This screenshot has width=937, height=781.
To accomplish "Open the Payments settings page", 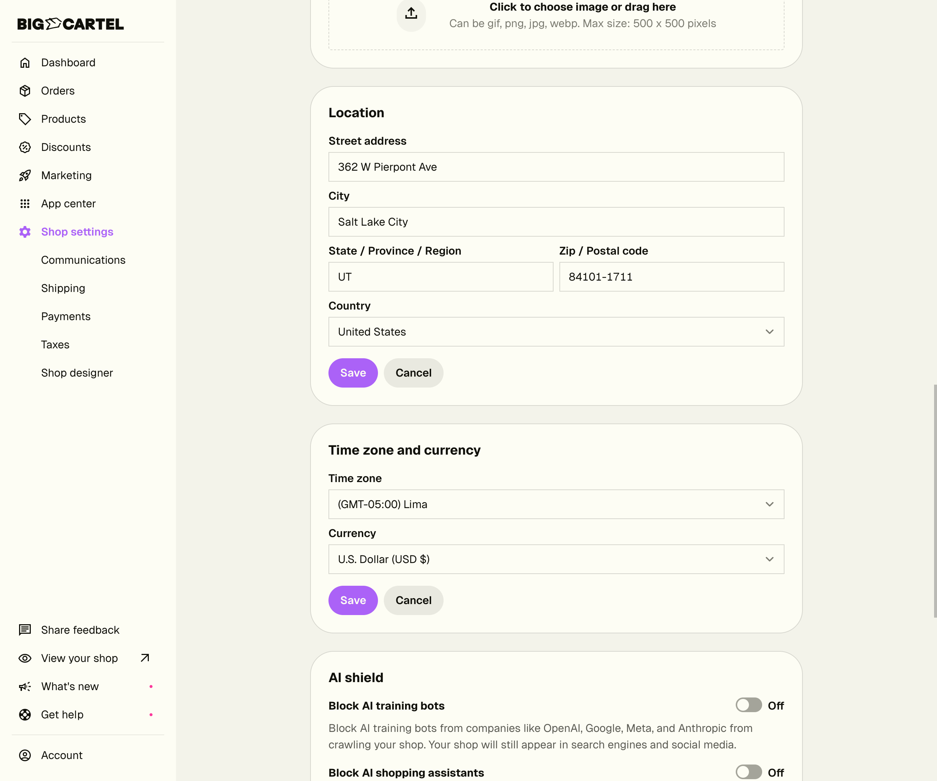I will click(66, 317).
